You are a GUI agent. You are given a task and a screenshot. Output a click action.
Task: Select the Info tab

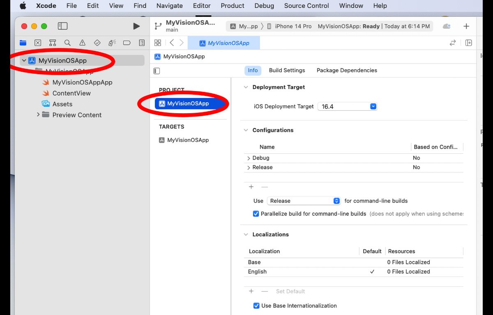click(x=253, y=71)
